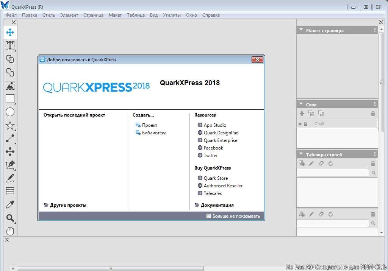The width and height of the screenshot is (388, 271).
Task: Open 'Другие проекты' folder link
Action: pos(65,205)
